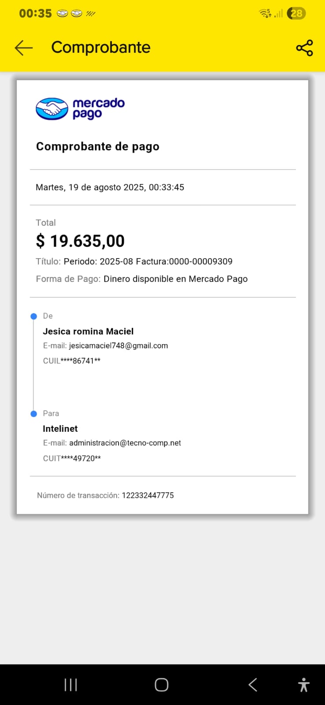Tap the recipient name Intelinet
Viewport: 325px width, 705px height.
[x=60, y=429]
